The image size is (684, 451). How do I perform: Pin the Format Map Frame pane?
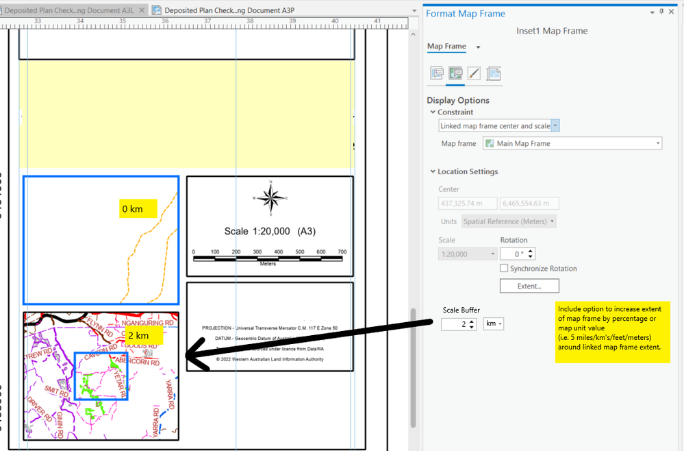[x=662, y=12]
